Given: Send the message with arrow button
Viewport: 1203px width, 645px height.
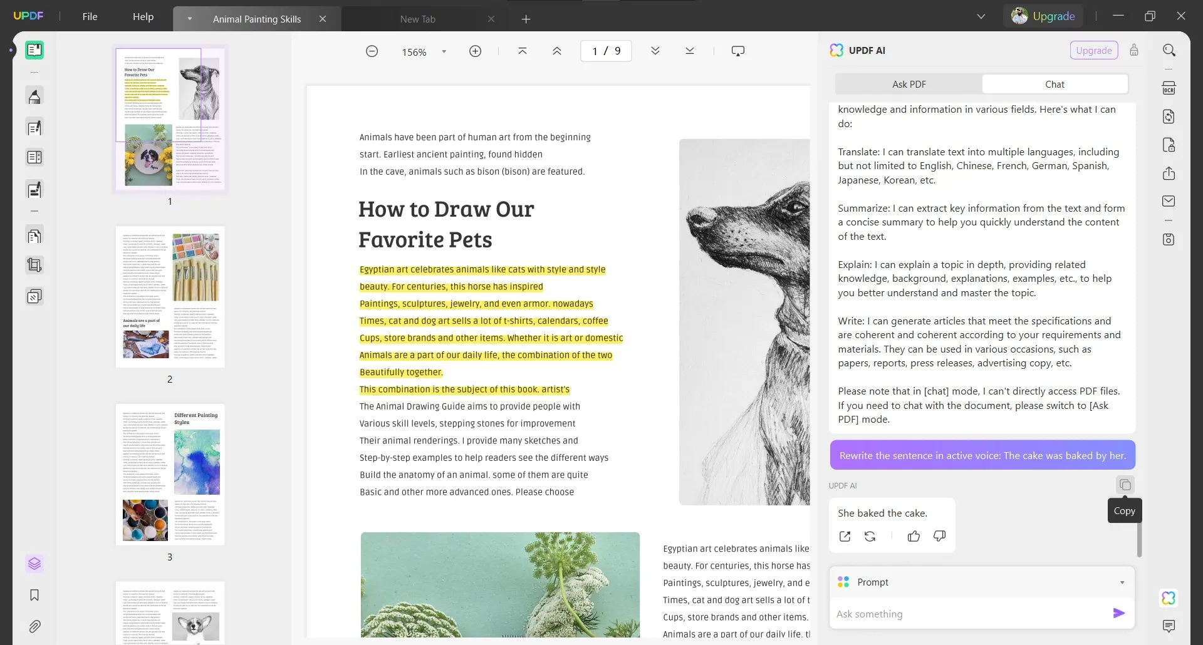Looking at the screenshot, I should (1118, 614).
